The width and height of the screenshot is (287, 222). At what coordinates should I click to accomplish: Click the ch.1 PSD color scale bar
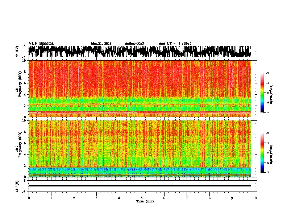[x=262, y=93]
